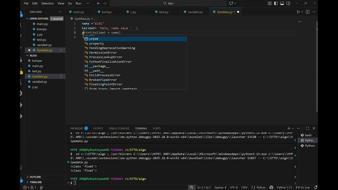Toggle bottom panel layout icon
The image size is (338, 190).
coord(282,3)
